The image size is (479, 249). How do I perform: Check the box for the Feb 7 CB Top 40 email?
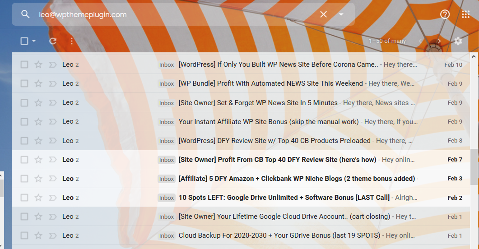pyautogui.click(x=24, y=160)
